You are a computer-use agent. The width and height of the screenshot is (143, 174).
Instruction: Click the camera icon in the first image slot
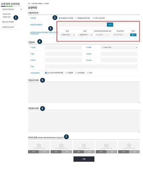point(39,145)
